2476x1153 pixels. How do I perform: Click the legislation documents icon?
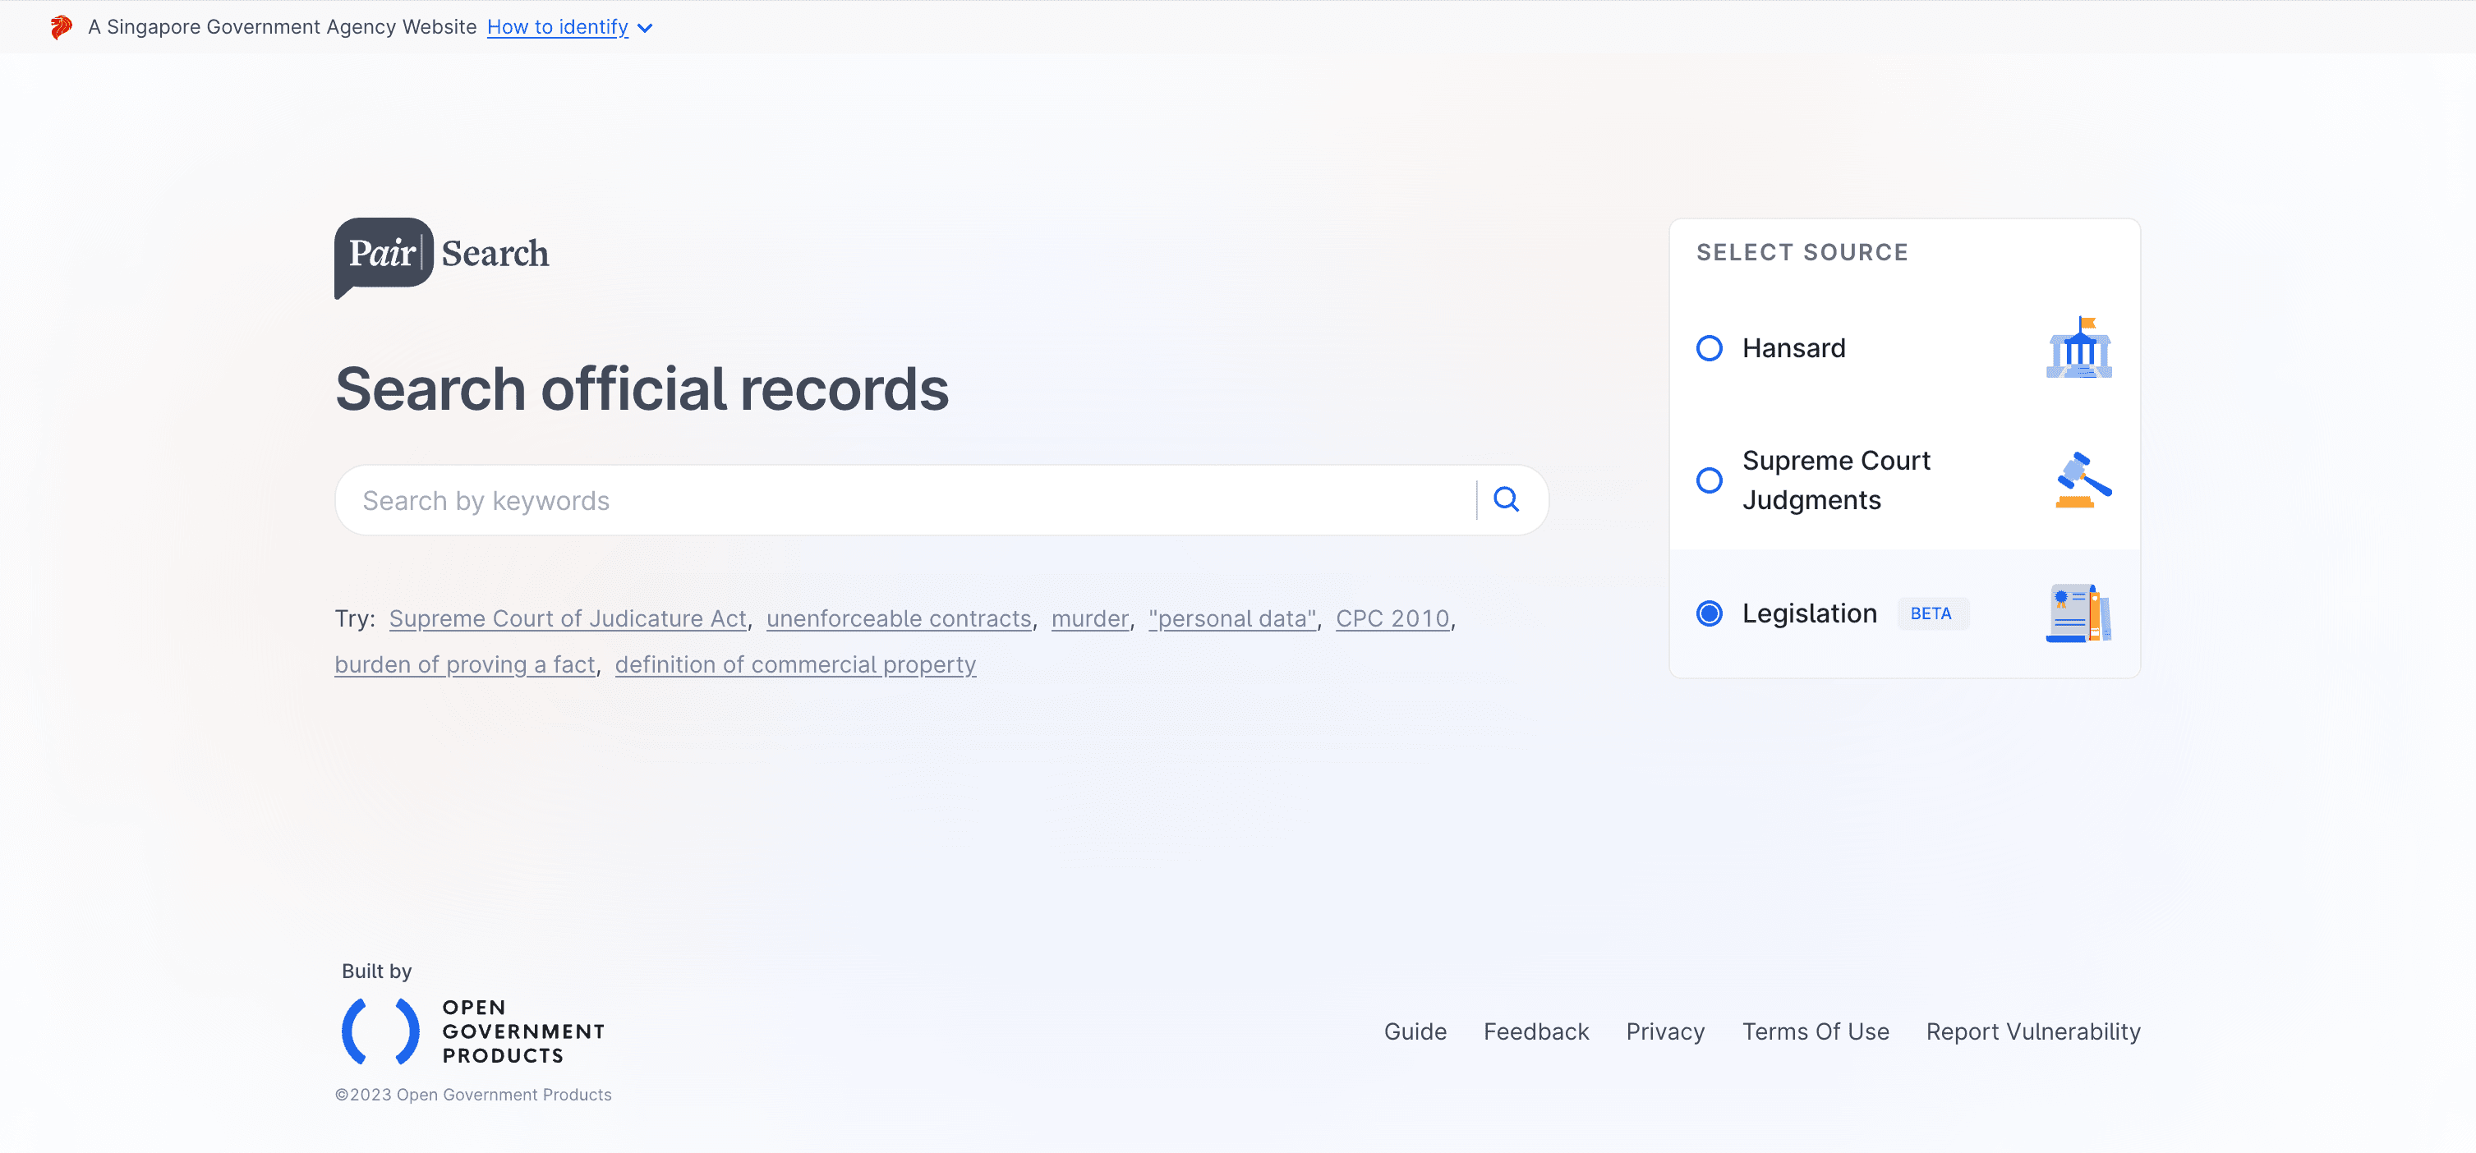point(2079,612)
